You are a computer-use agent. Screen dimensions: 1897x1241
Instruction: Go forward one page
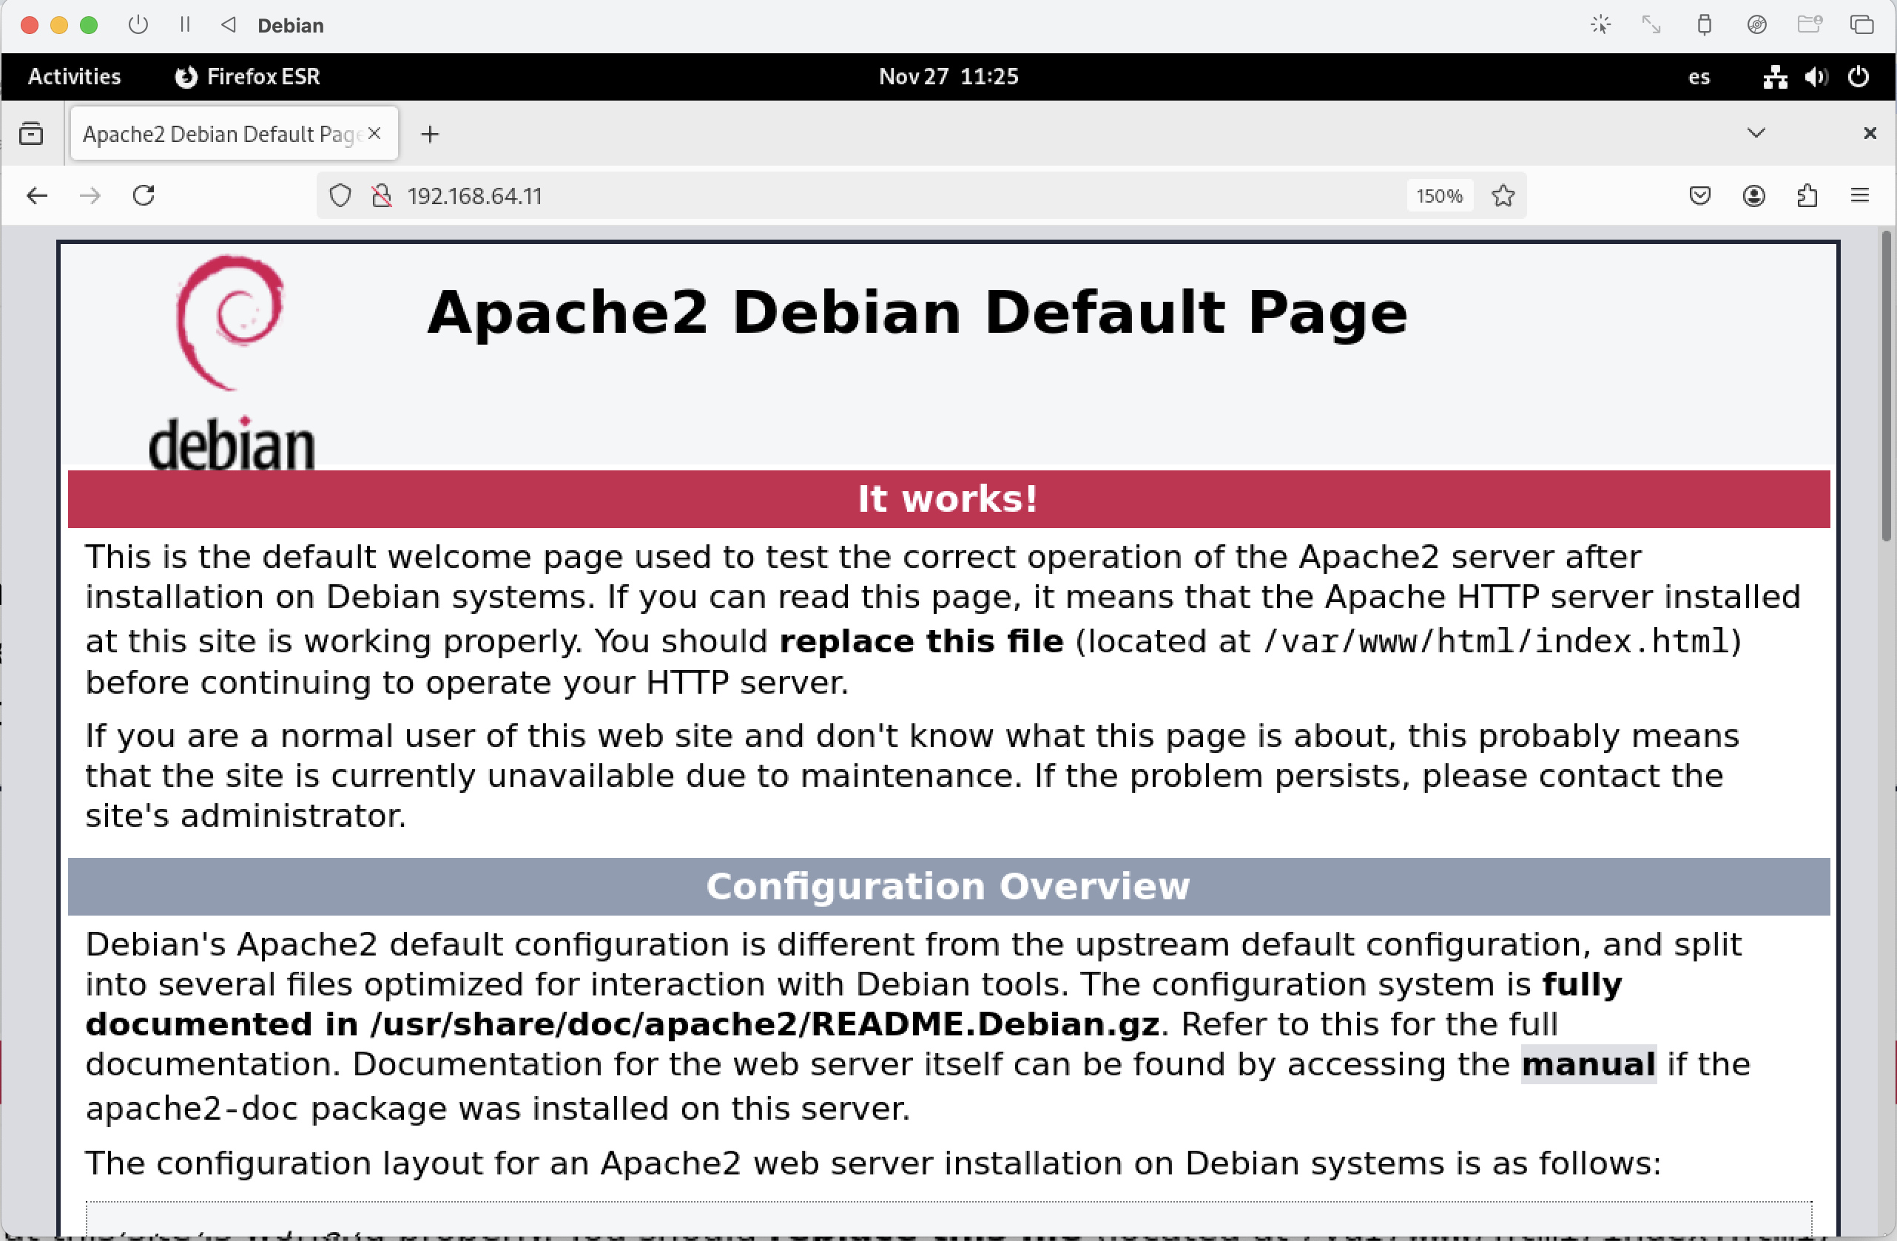coord(90,195)
